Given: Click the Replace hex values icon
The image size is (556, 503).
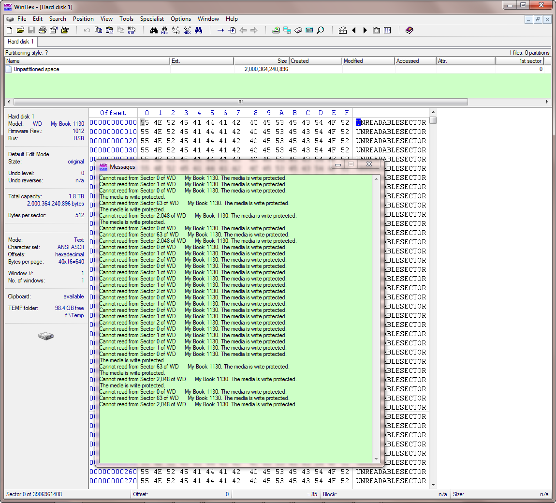Looking at the screenshot, I should 187,30.
